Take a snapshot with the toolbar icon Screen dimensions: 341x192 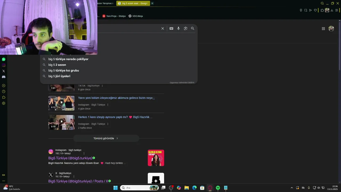click(306, 10)
